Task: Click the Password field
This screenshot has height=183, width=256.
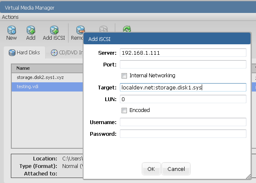Action: tap(183, 134)
